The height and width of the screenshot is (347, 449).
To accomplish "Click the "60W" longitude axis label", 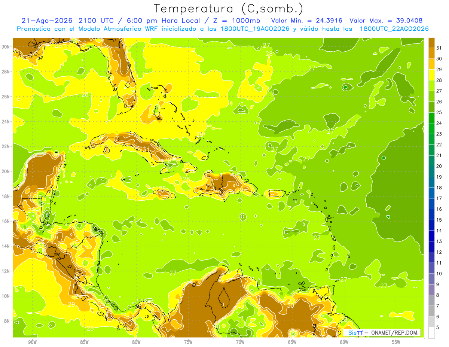I will pos(344,342).
